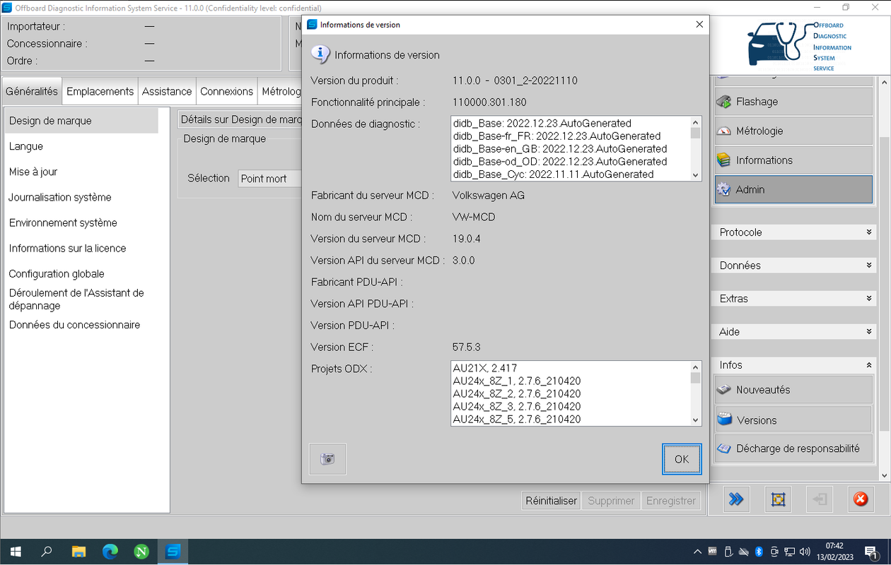The height and width of the screenshot is (565, 891).
Task: Click the greyed-out exit door icon
Action: tap(820, 499)
